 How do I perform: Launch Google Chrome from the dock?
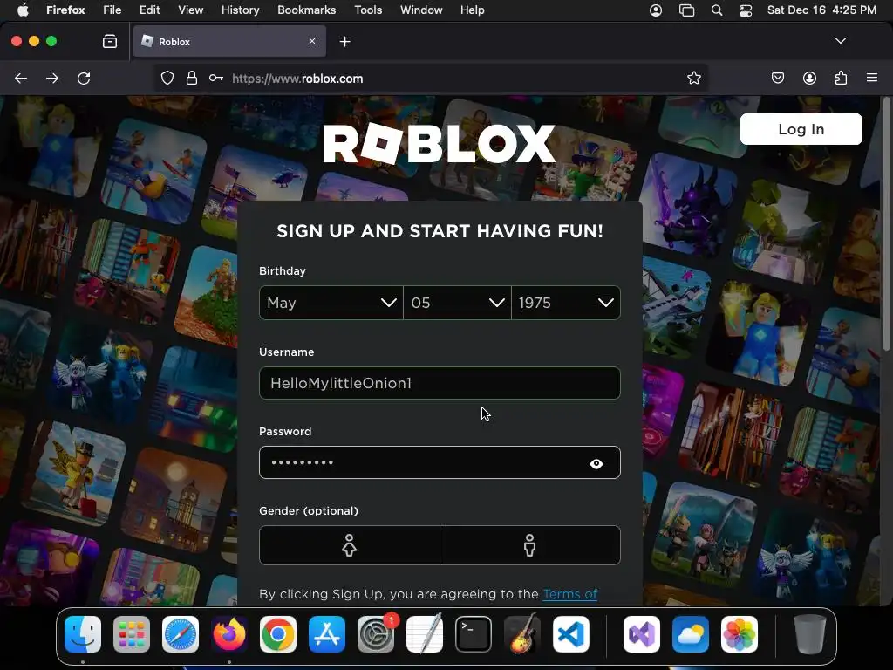(x=278, y=634)
